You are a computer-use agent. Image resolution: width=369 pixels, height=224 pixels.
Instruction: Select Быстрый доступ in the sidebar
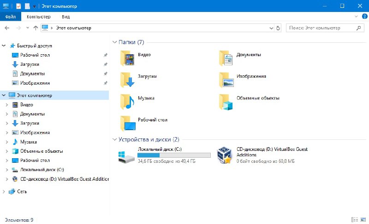coord(34,46)
